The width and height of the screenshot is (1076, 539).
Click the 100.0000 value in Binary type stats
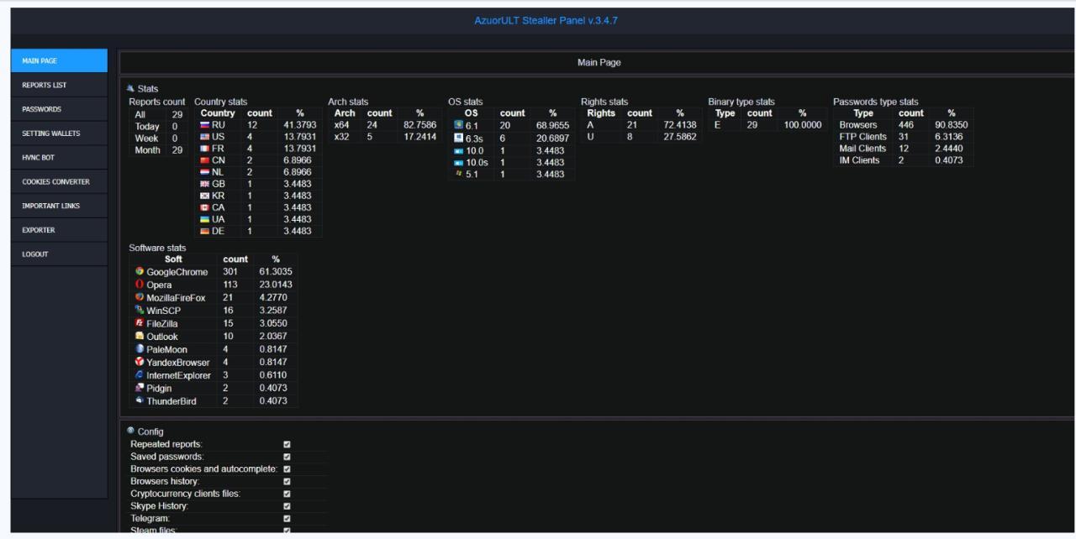[802, 125]
